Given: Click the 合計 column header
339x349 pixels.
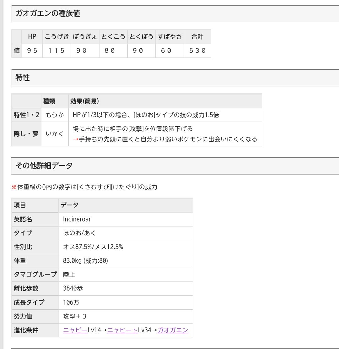Looking at the screenshot, I should (x=197, y=37).
